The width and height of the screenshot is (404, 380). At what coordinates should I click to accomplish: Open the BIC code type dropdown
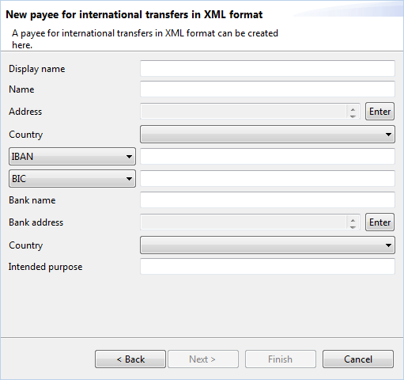[x=72, y=179]
